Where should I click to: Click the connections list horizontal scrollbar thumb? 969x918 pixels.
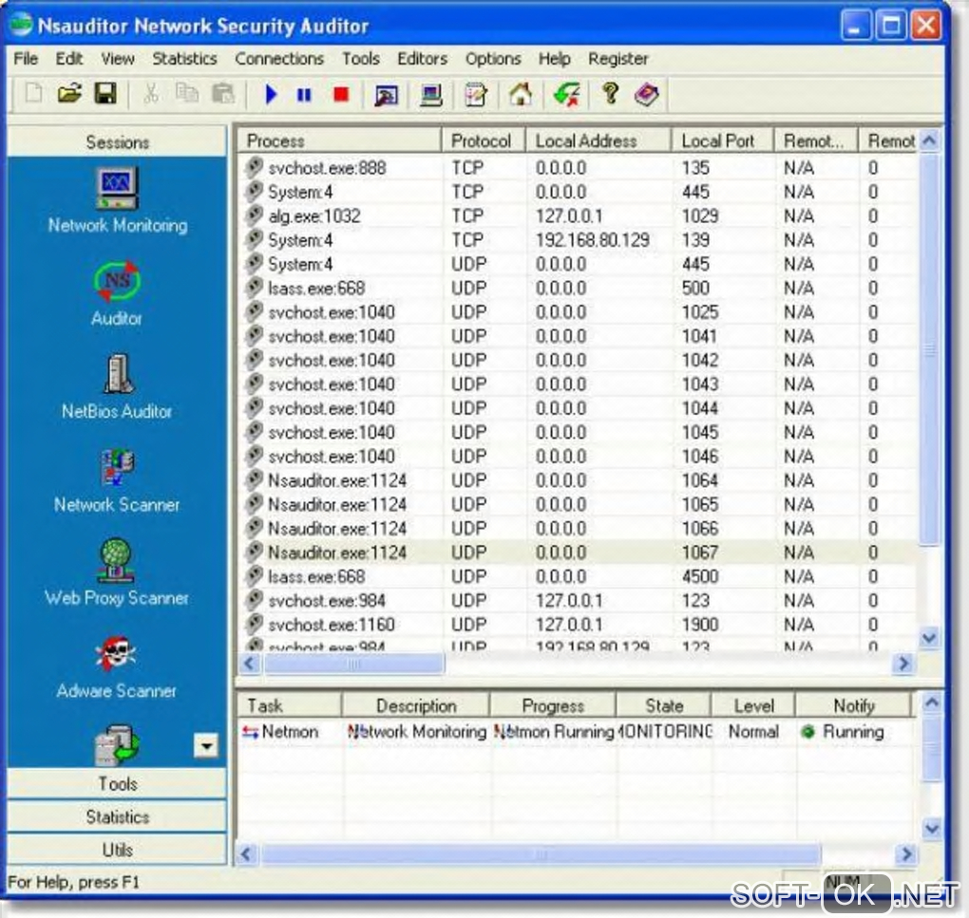coord(353,665)
